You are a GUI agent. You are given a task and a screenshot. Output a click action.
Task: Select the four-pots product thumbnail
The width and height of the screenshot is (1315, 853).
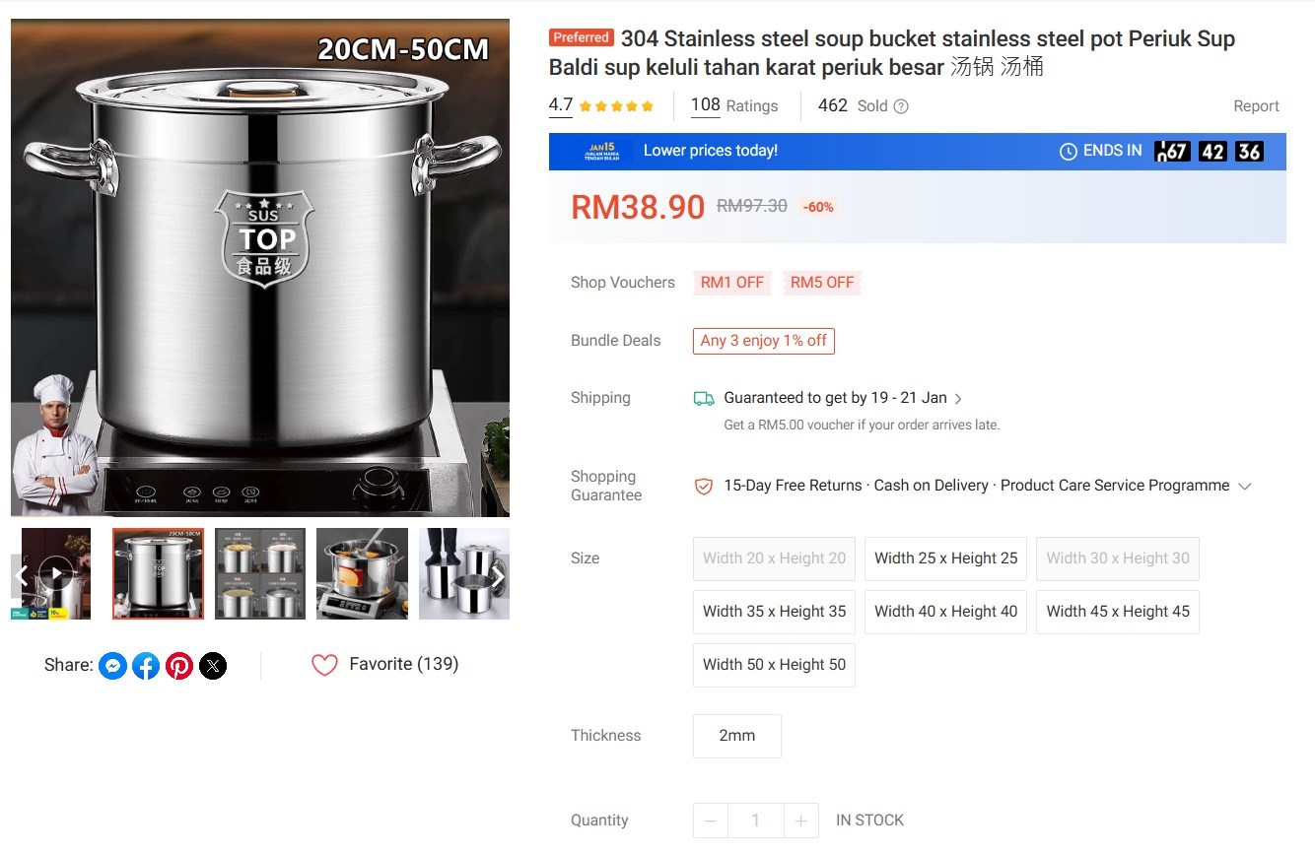259,574
